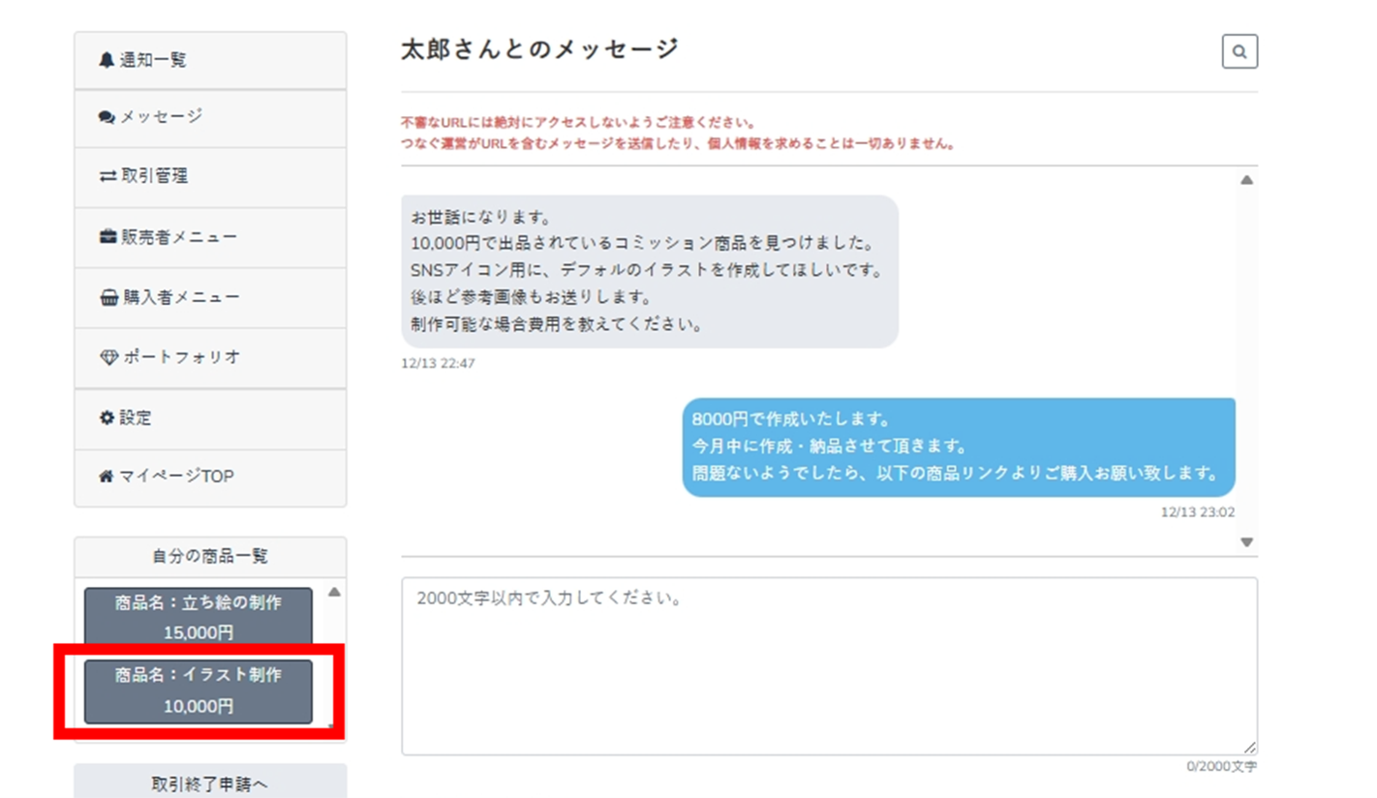1377x798 pixels.
Task: Select the イラスト制作 10,000円 product button
Action: point(199,691)
